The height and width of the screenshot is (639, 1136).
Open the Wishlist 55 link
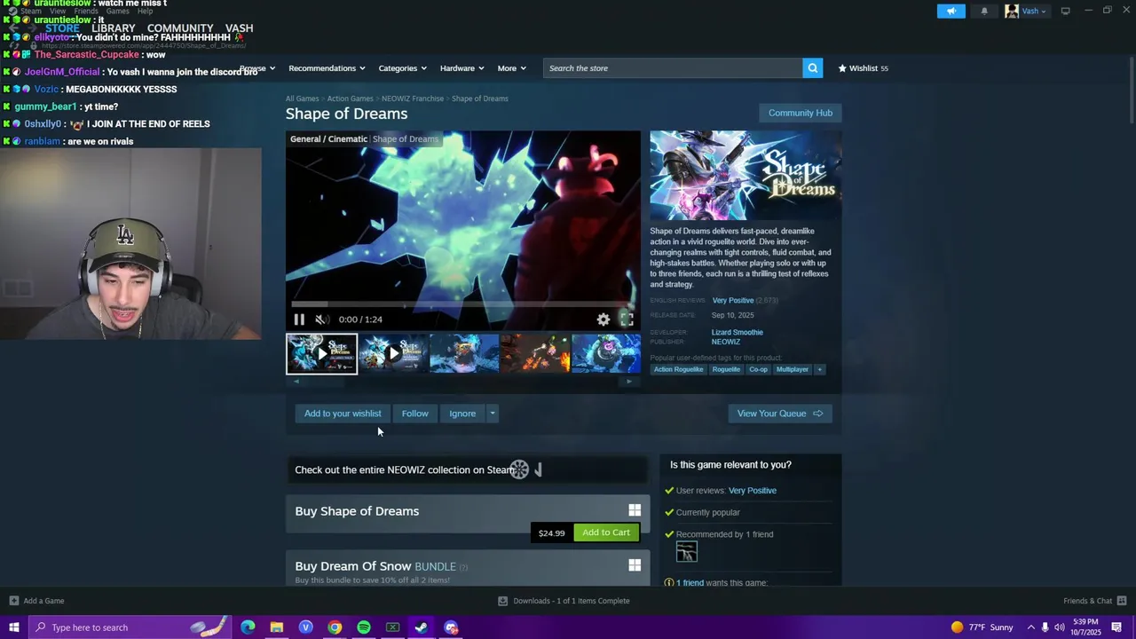coord(864,68)
